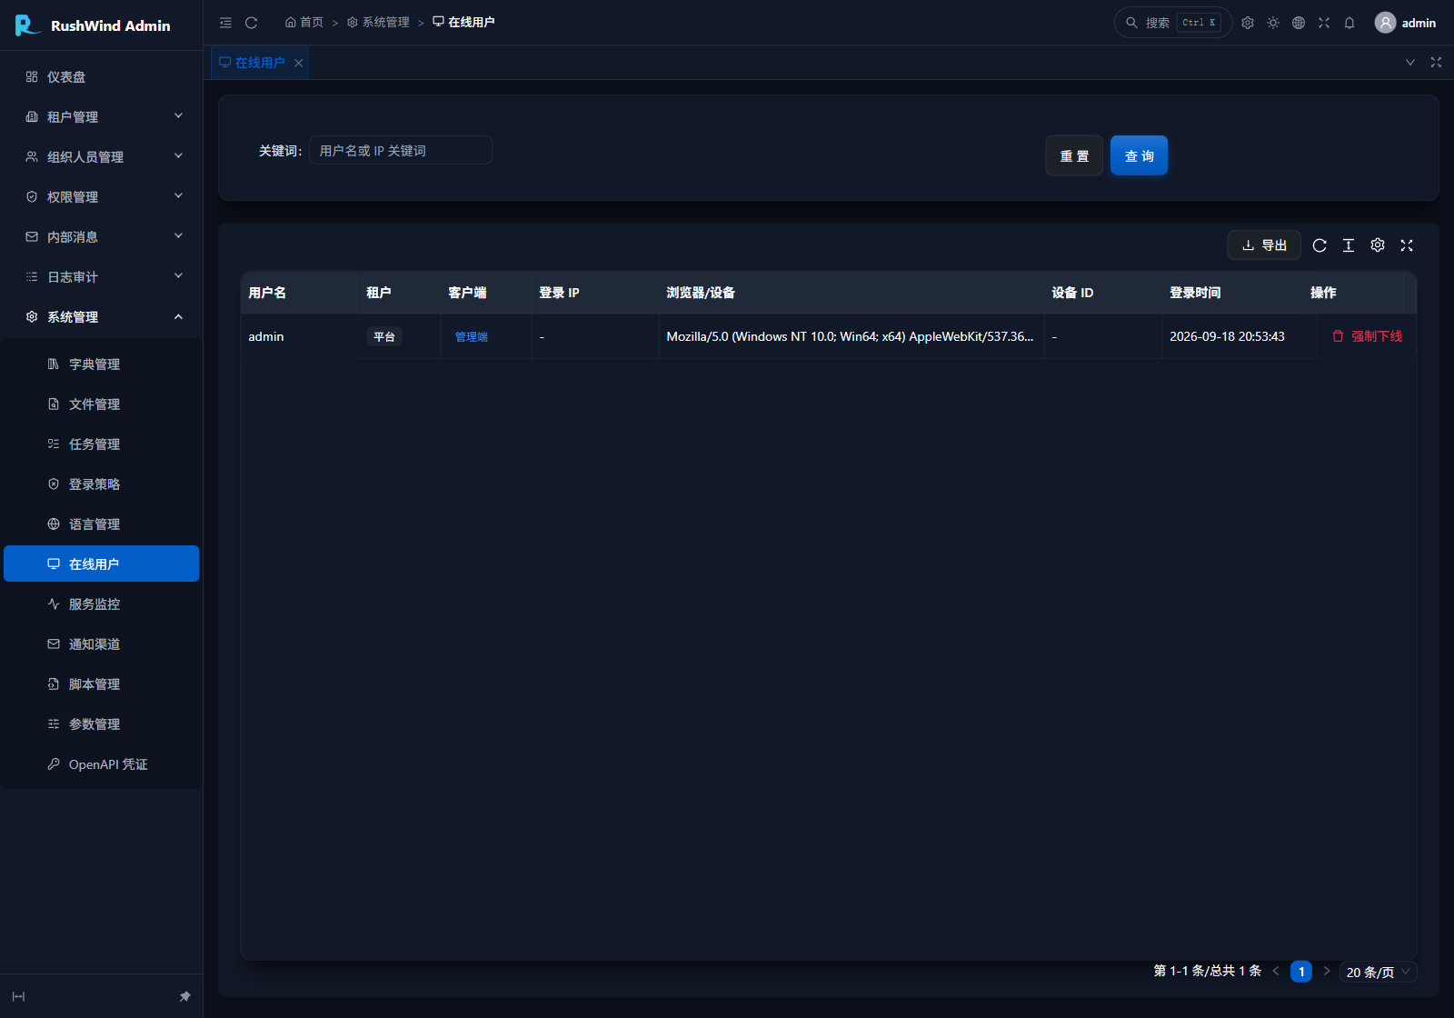Click page reload icon beside breadcrumb
The width and height of the screenshot is (1454, 1018).
(x=252, y=23)
